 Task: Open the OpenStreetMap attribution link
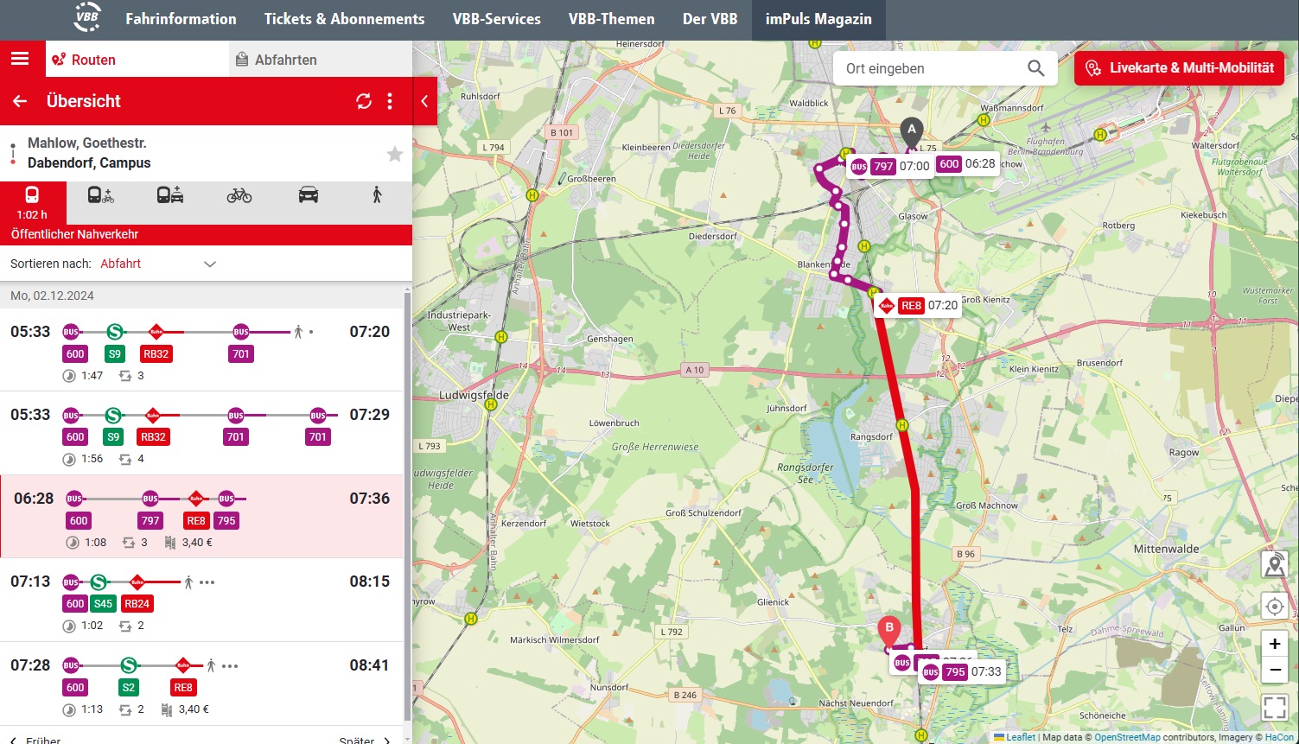[1127, 737]
